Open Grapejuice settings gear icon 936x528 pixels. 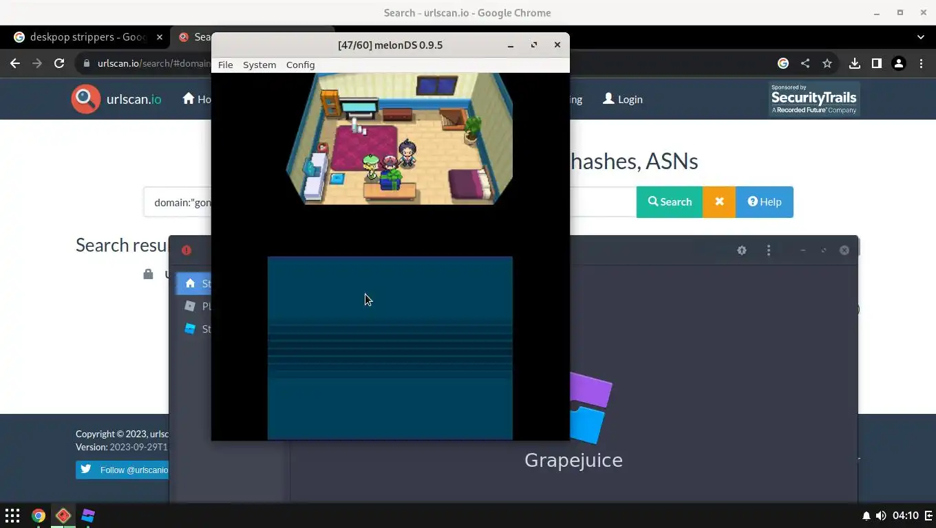[742, 250]
